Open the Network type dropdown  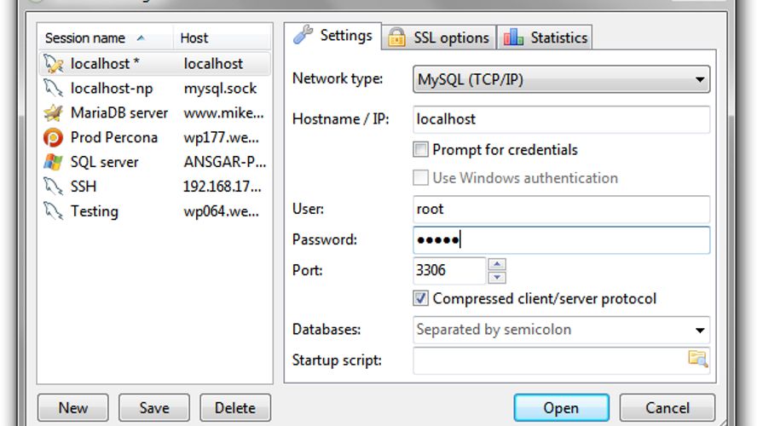pos(561,79)
